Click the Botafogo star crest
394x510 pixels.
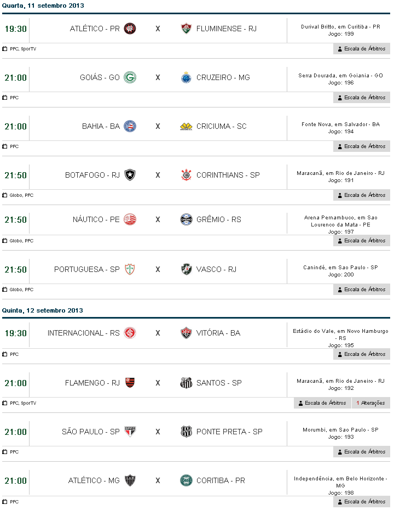[130, 175]
